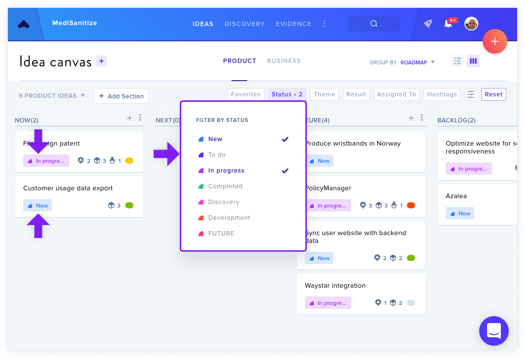Switch to the Business tab
This screenshot has width=525, height=358.
284,61
